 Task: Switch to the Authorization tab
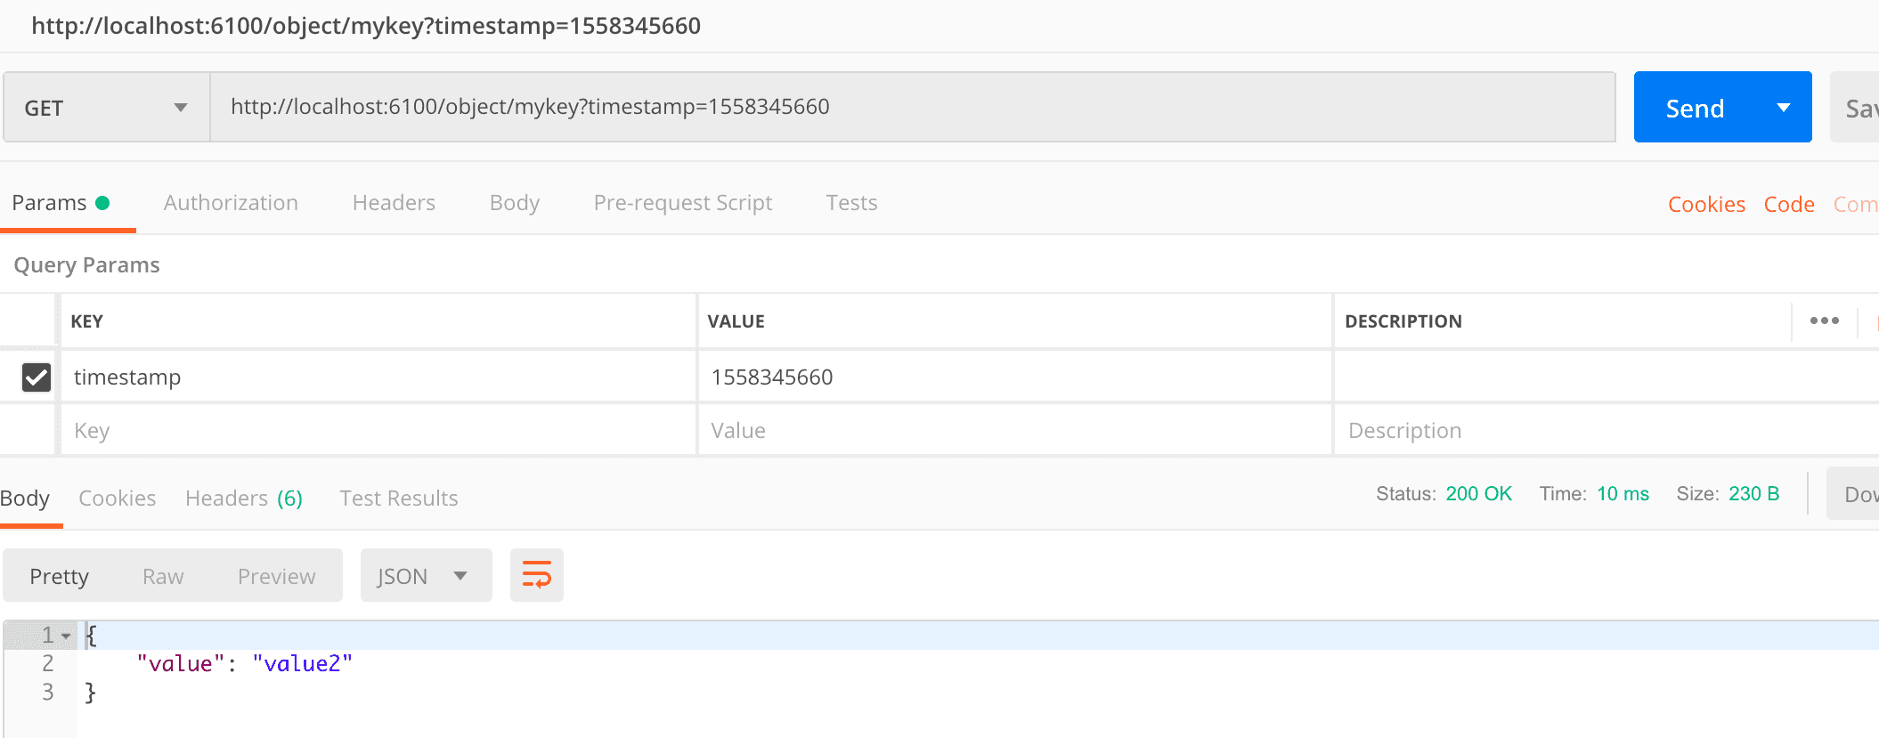(x=231, y=203)
